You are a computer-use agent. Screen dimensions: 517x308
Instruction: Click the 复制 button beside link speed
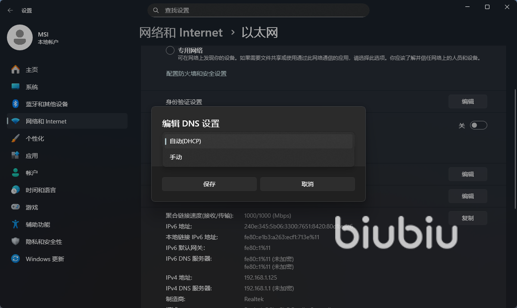tap(468, 218)
